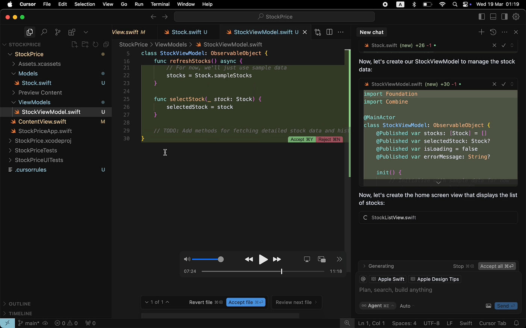The height and width of the screenshot is (328, 526).
Task: Click the image attach icon in chat
Action: 488,306
